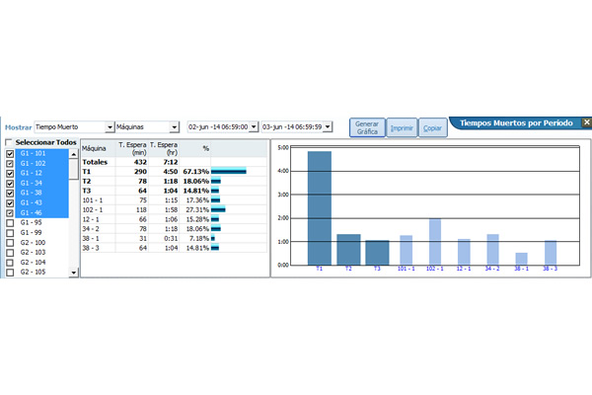Click the Máquina column header

point(95,148)
